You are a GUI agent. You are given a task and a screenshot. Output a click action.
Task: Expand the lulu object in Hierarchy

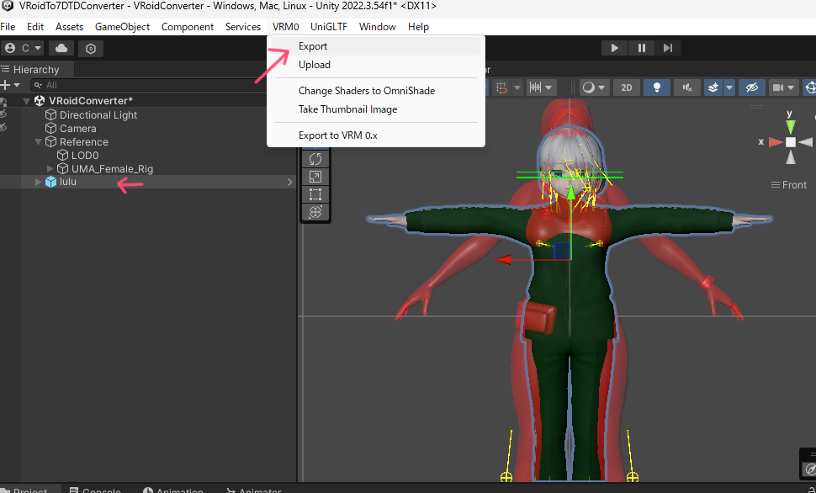37,182
